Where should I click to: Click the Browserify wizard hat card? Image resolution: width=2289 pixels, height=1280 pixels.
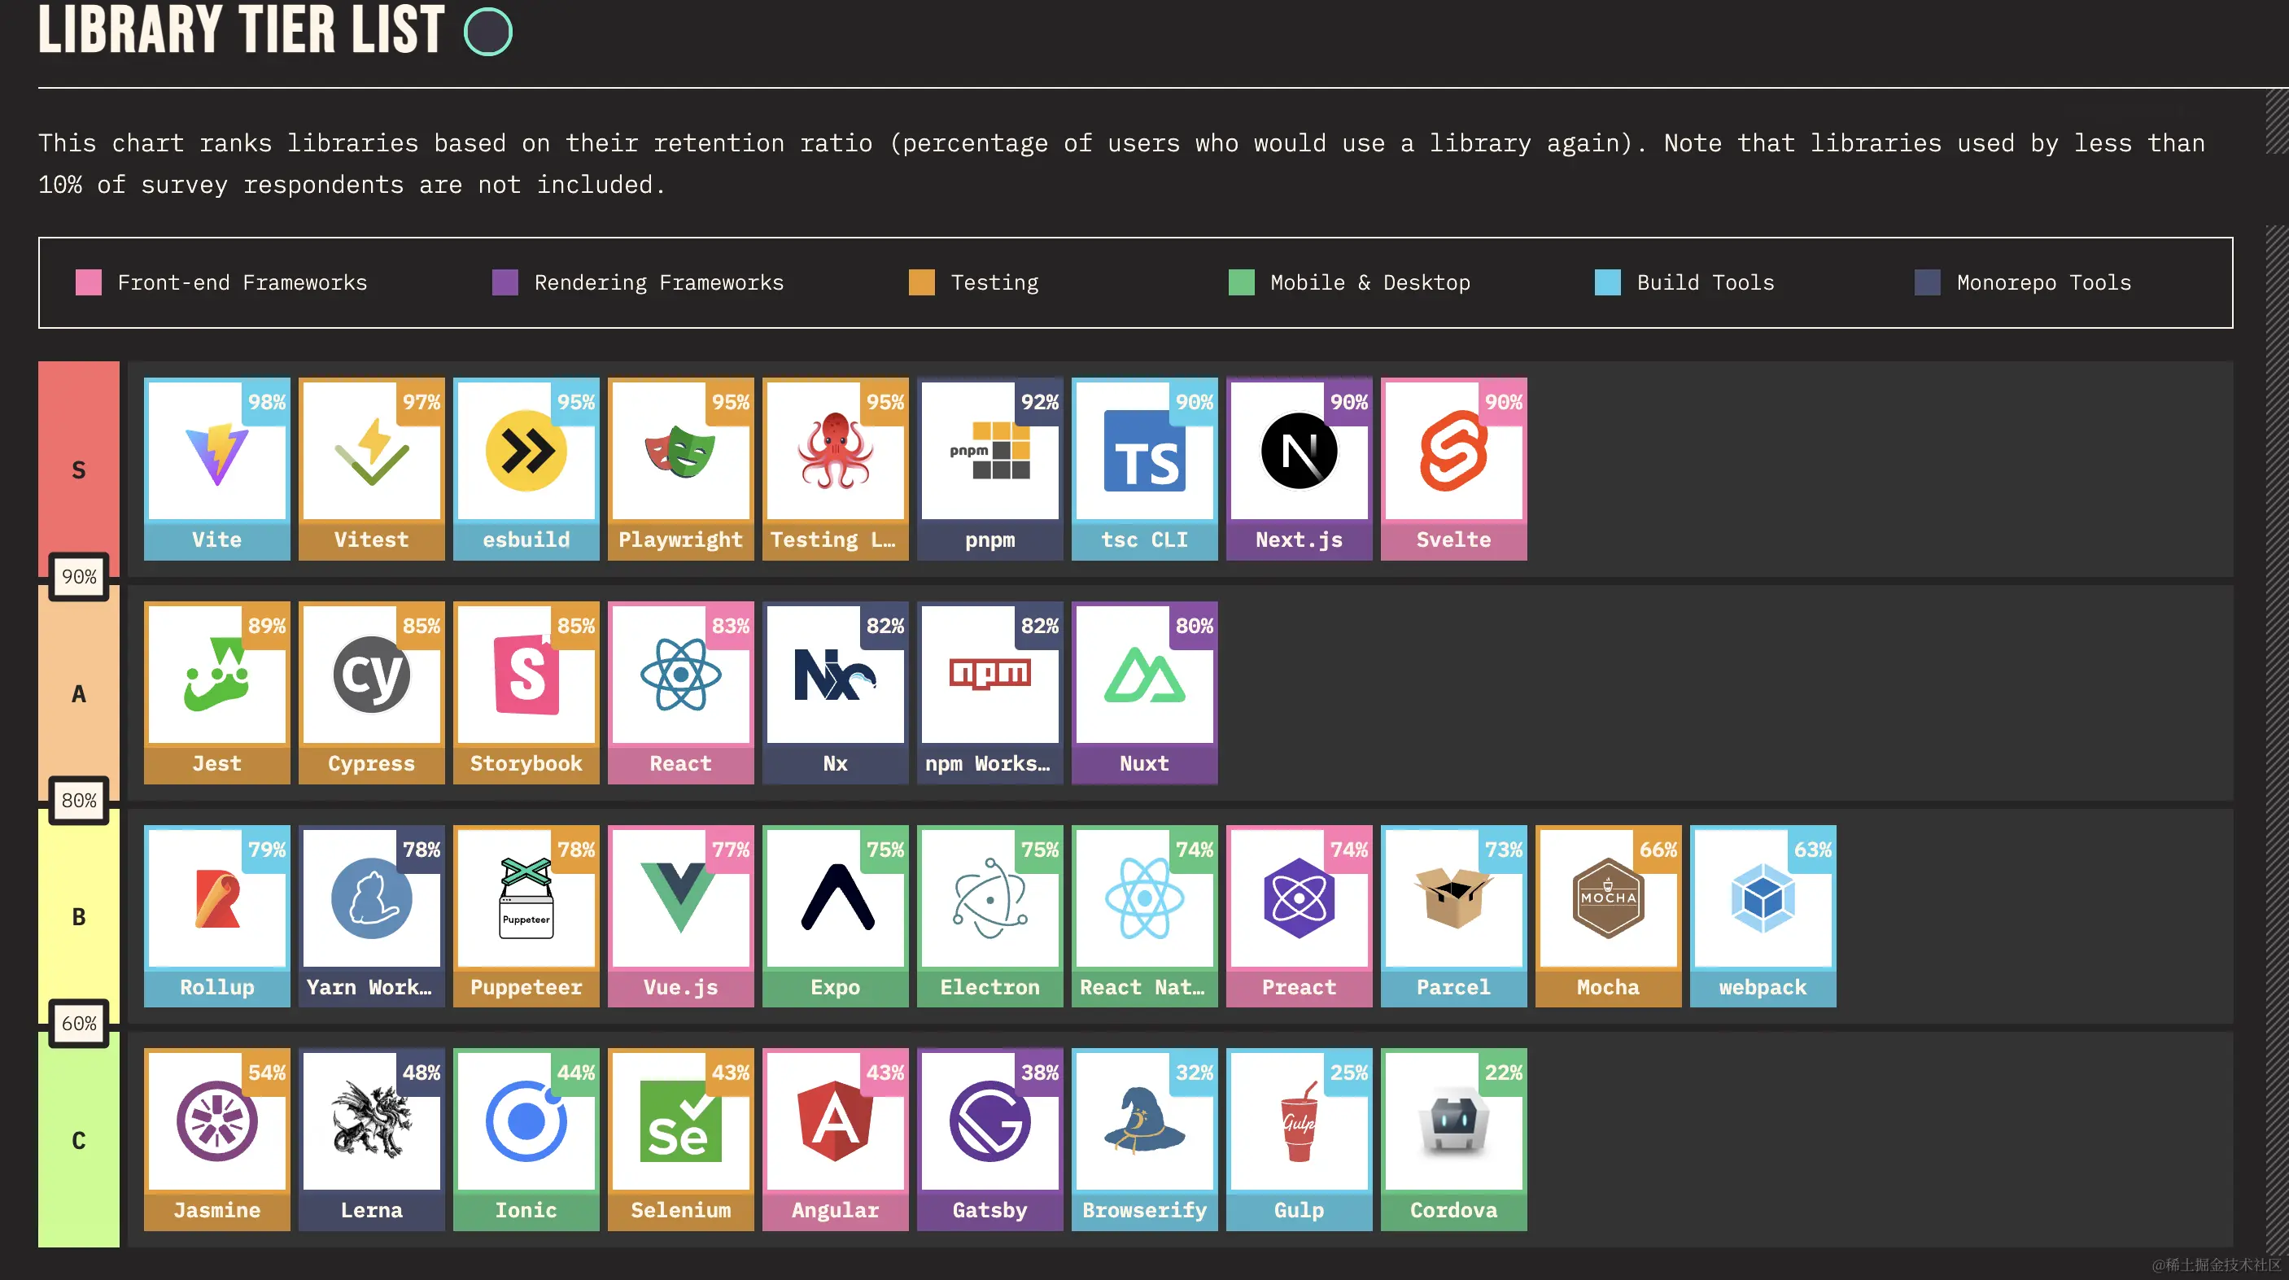coord(1144,1139)
